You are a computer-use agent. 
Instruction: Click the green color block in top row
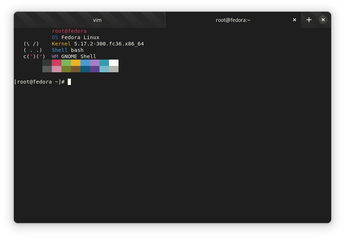pyautogui.click(x=66, y=63)
